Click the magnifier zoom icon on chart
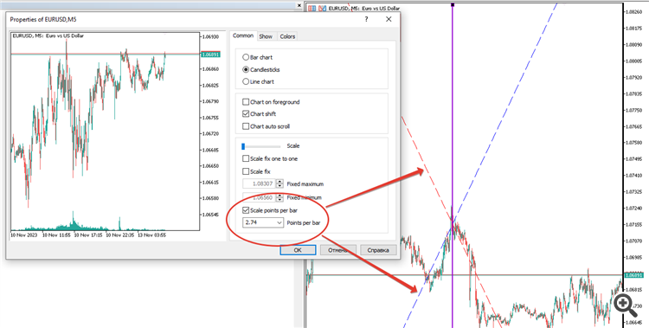The image size is (649, 328). tap(624, 305)
